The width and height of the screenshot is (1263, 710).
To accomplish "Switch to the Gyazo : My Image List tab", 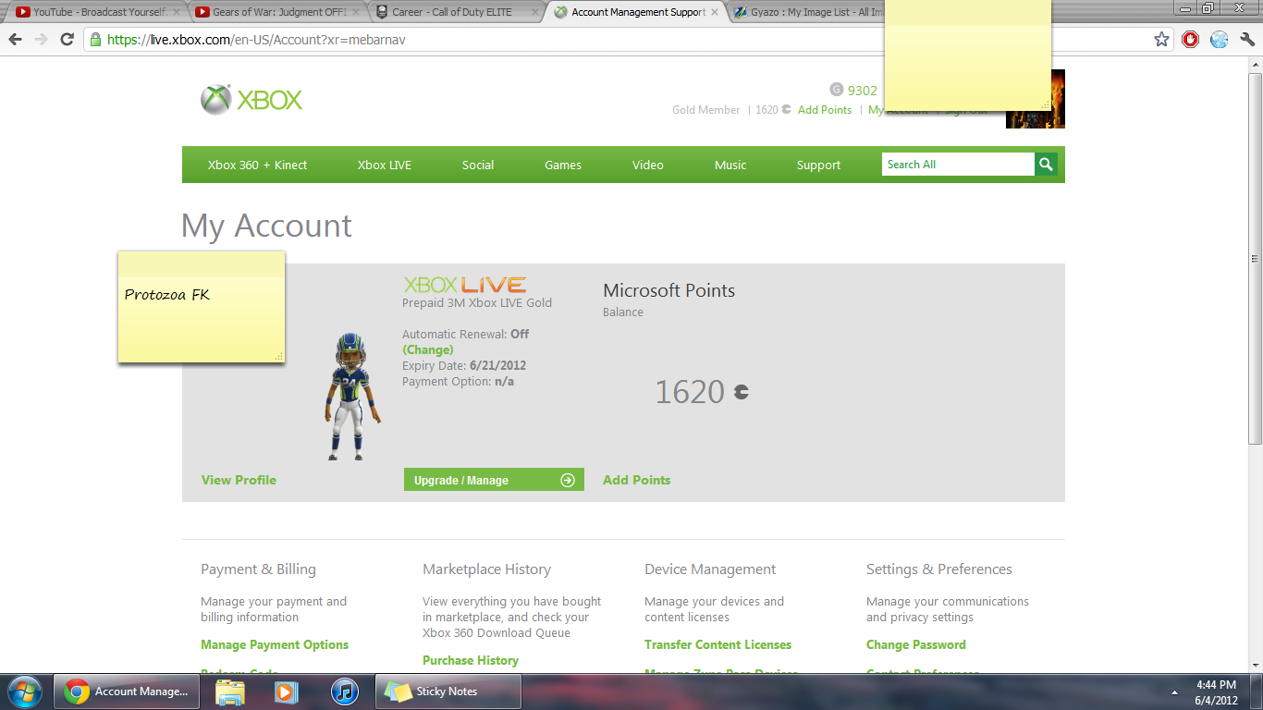I will (806, 12).
